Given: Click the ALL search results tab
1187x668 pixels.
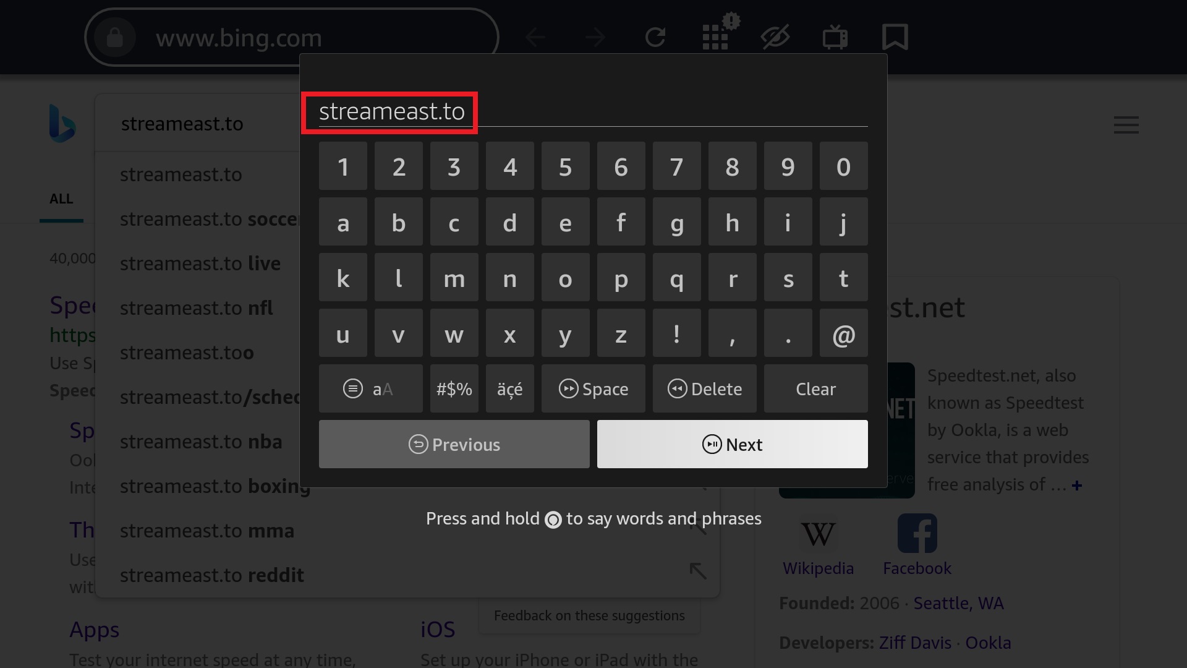Looking at the screenshot, I should (61, 198).
